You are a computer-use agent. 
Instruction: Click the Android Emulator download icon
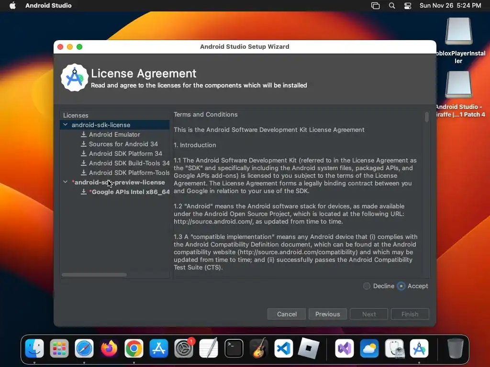click(83, 134)
